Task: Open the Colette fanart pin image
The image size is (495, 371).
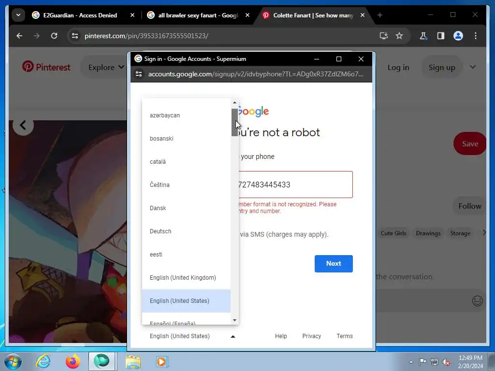Action: [x=68, y=231]
